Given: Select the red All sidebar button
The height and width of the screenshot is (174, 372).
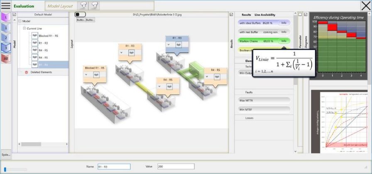Looking at the screenshot, I should [6, 58].
